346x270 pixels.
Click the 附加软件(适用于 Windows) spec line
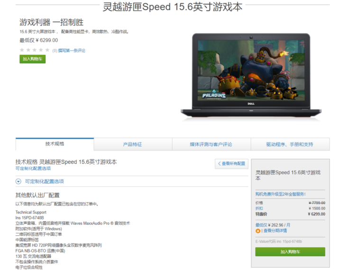tap(38, 229)
